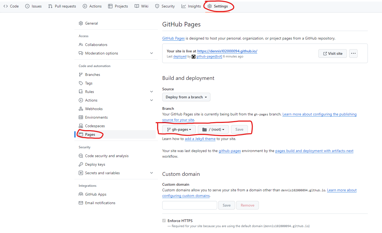The width and height of the screenshot is (382, 233).
Task: Open the Wiki tab
Action: [x=141, y=6]
